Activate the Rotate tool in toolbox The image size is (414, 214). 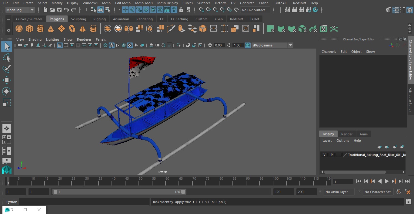pos(7,91)
